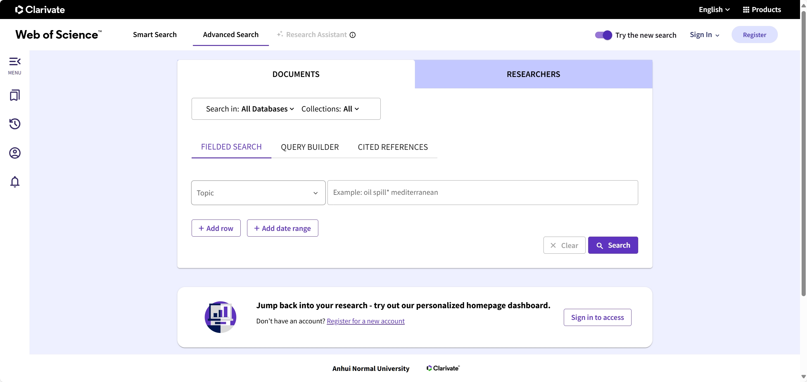
Task: Toggle the Try the new search switch
Action: [x=603, y=35]
